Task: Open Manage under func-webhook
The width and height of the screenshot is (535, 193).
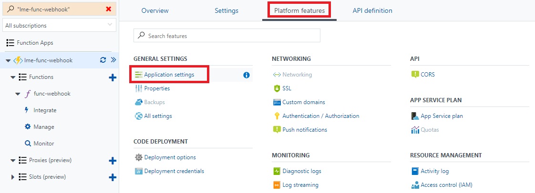Action: [x=44, y=127]
